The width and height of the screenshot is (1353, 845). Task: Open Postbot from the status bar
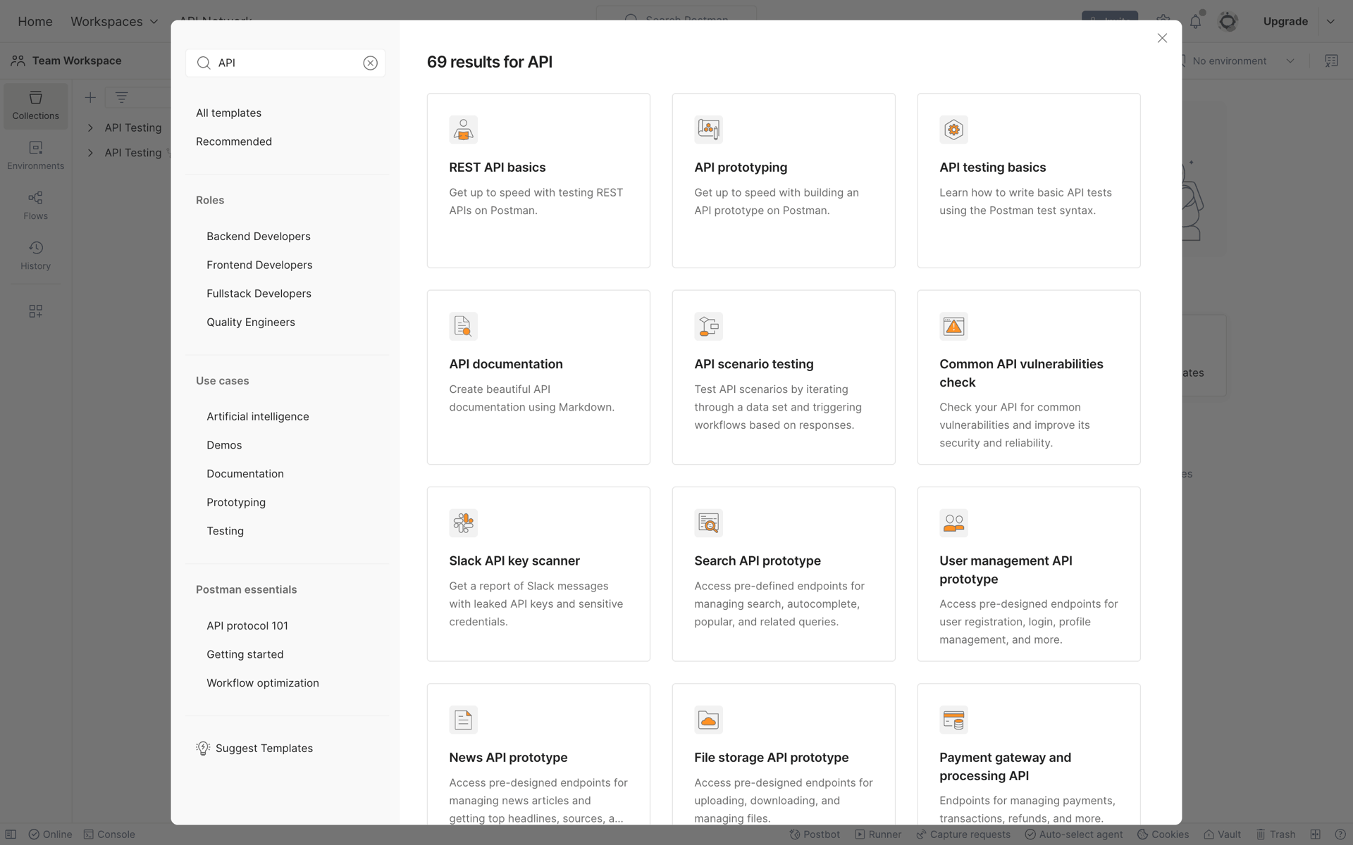tap(815, 834)
